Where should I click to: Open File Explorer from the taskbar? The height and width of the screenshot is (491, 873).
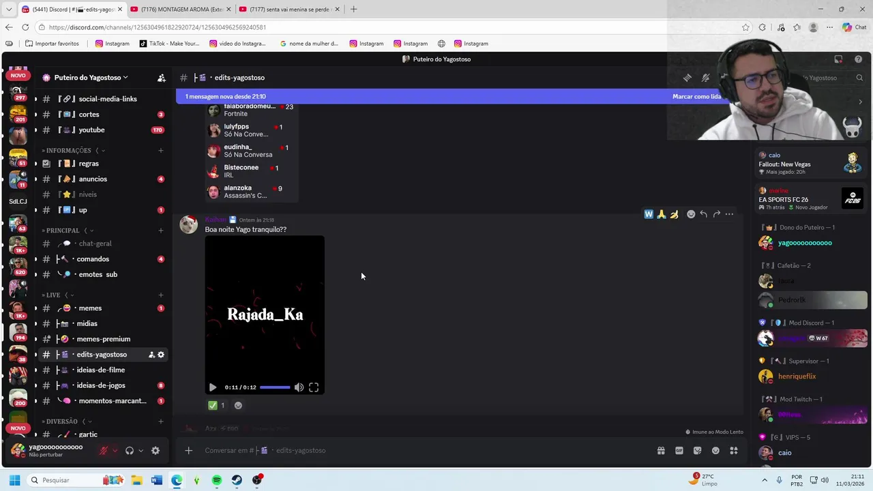[x=136, y=480]
